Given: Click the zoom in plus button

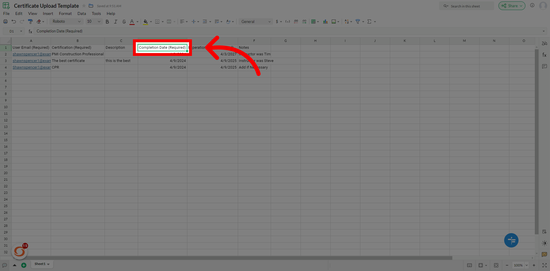Looking at the screenshot, I should 534,265.
